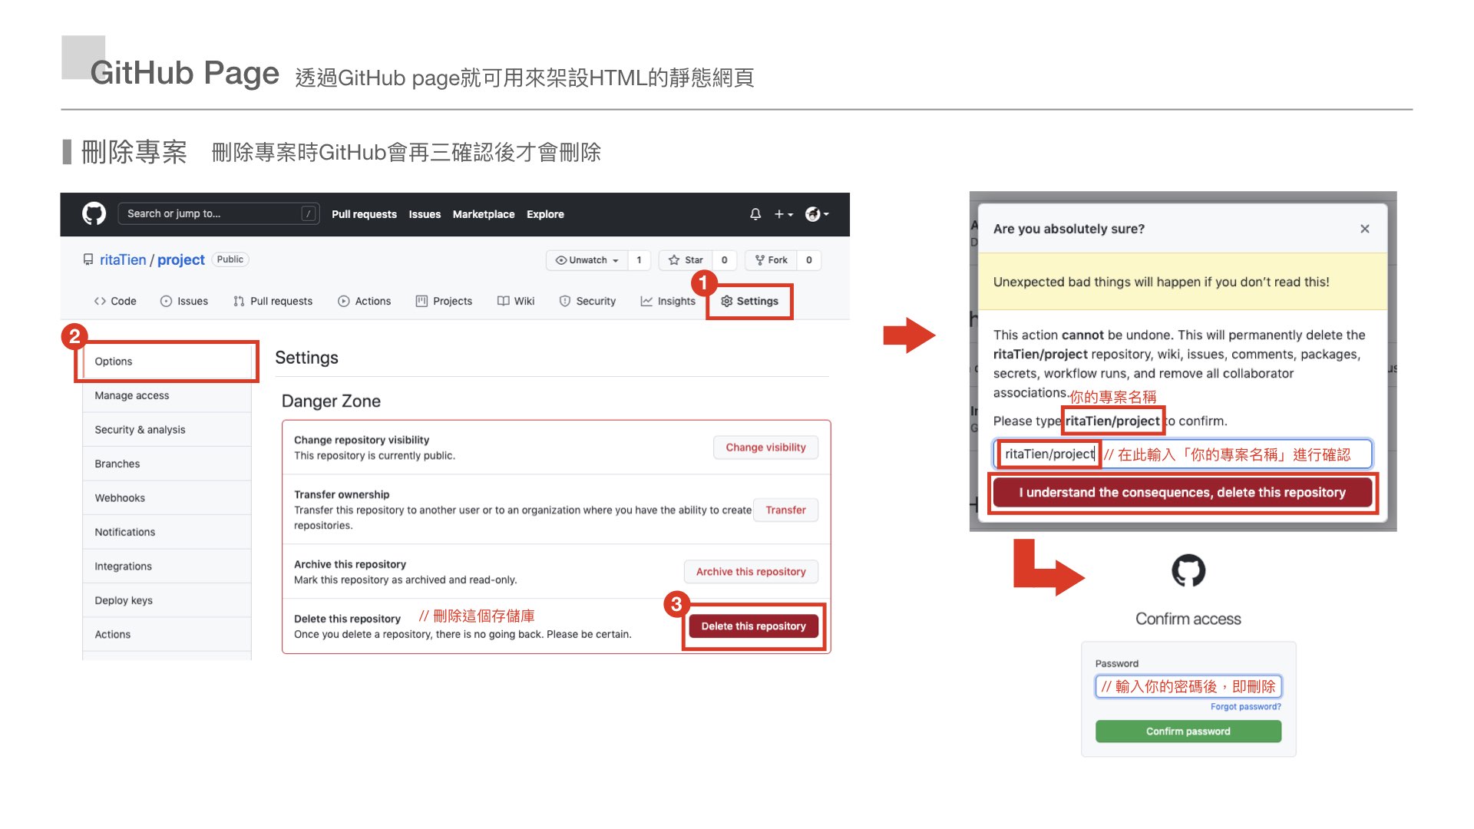Expand the plus create-new dropdown

tap(782, 214)
